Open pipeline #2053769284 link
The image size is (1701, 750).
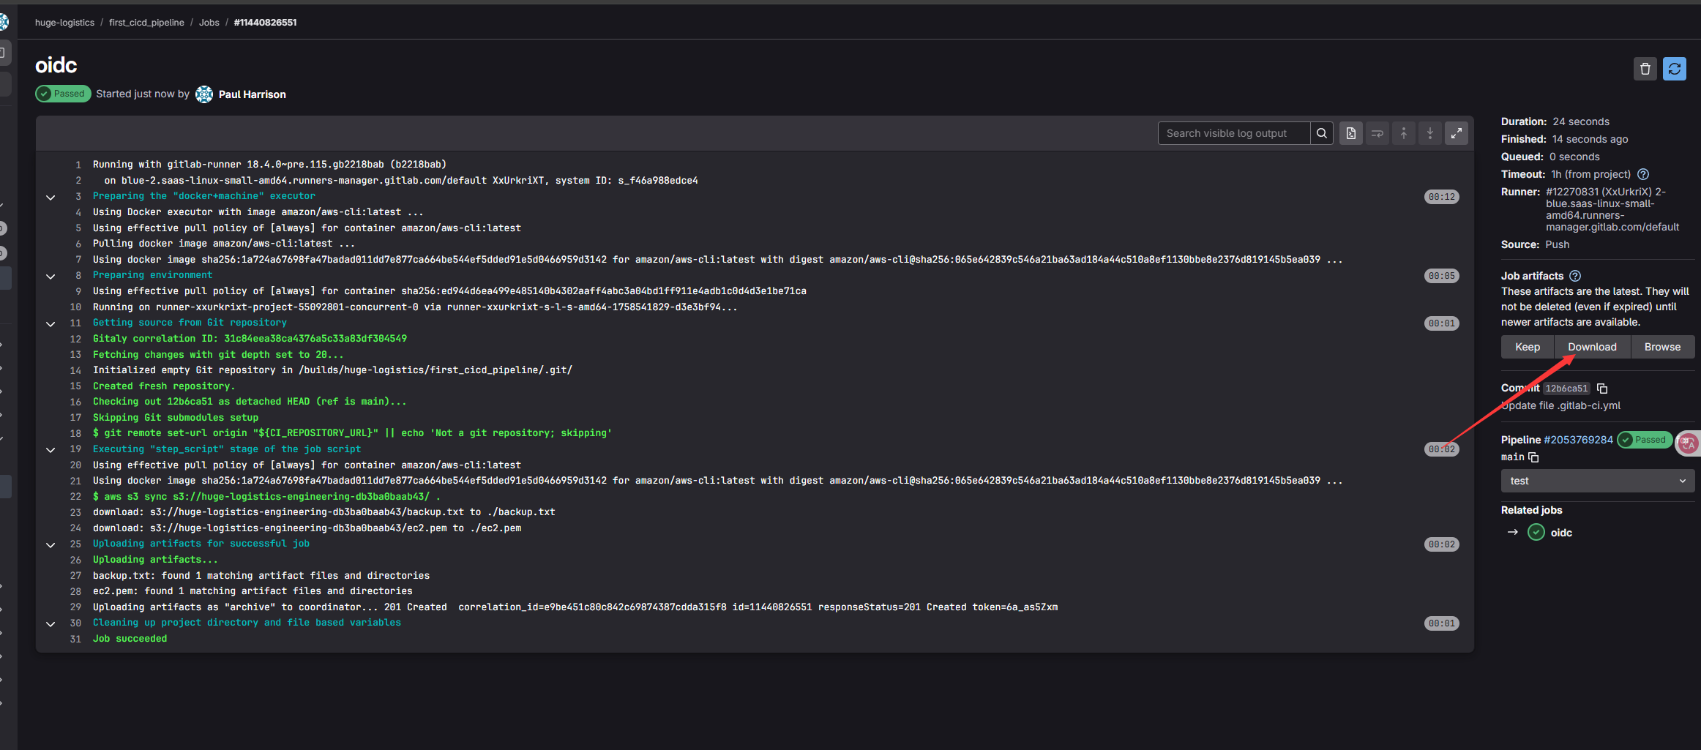tap(1577, 440)
